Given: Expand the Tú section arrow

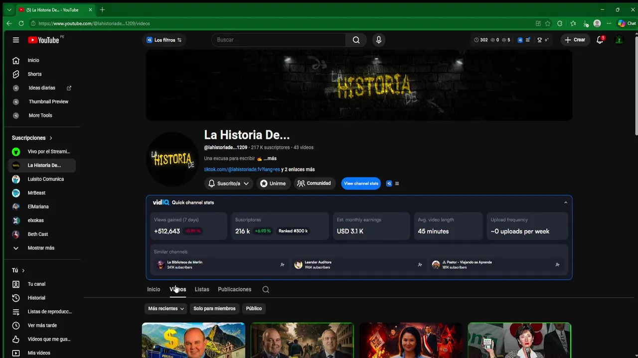Looking at the screenshot, I should click(x=23, y=270).
